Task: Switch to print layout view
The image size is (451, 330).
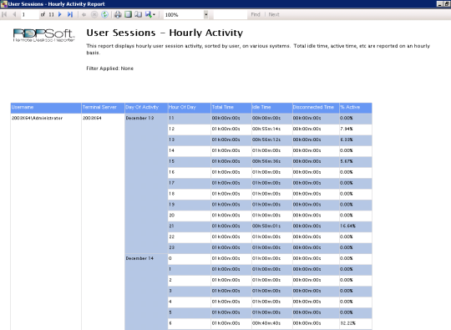Action: pyautogui.click(x=128, y=14)
